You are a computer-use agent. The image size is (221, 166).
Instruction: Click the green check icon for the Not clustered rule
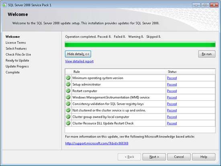pos(68,110)
